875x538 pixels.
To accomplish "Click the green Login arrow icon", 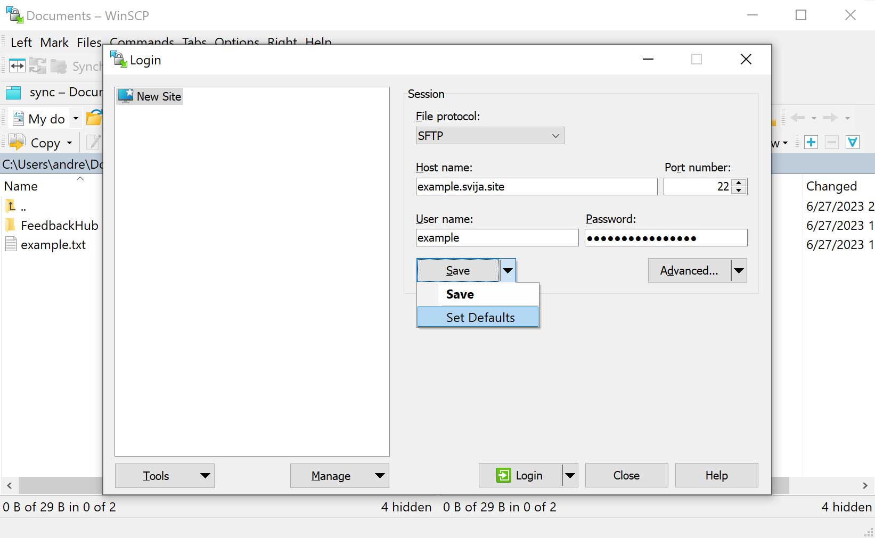I will (x=503, y=475).
